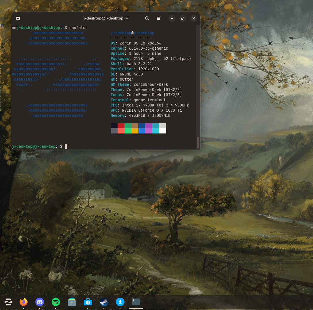
Task: Open the Zorin start menu
Action: coord(8,302)
